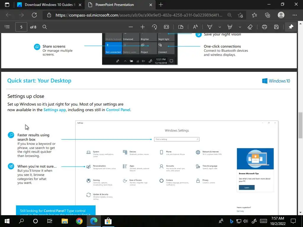Screen dimensions: 303x227
Task: Click the scrollbar up arrow
Action: click(x=300, y=24)
